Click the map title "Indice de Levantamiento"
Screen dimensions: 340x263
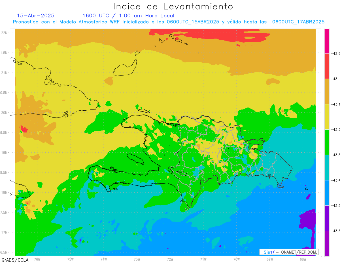(173, 7)
